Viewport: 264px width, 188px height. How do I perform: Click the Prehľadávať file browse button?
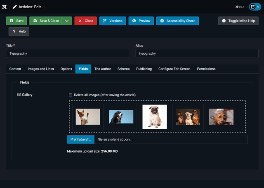81,139
